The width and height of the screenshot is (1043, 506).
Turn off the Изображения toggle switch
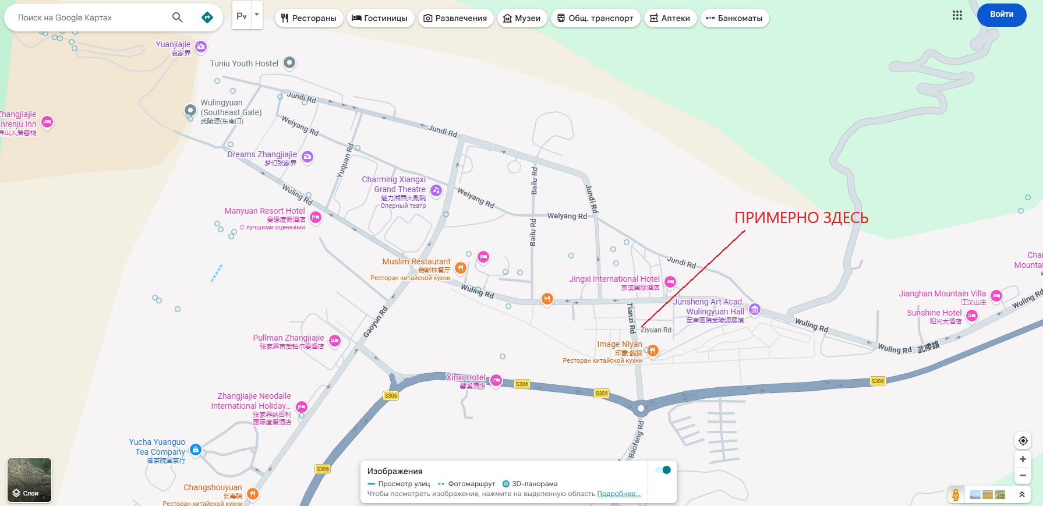(x=663, y=470)
